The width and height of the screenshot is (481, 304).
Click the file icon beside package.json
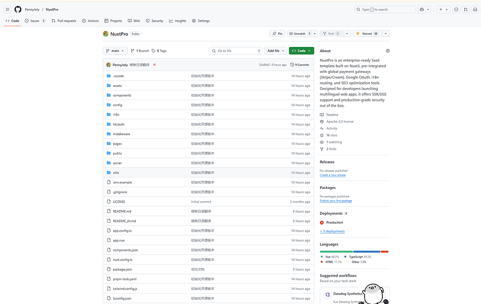tap(109, 269)
